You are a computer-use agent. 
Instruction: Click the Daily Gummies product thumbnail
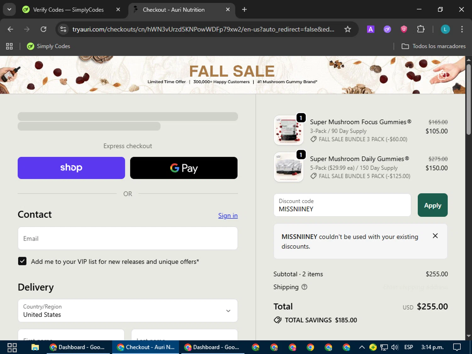pyautogui.click(x=289, y=167)
